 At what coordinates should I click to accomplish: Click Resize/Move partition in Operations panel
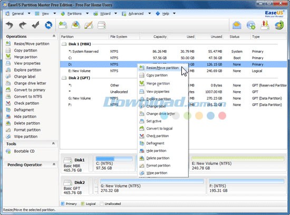(32, 44)
